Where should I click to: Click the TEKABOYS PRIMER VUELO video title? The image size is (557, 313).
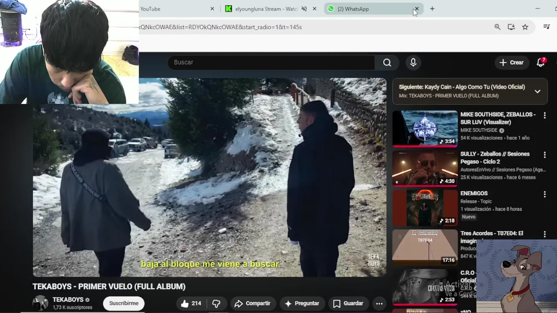[x=109, y=286]
